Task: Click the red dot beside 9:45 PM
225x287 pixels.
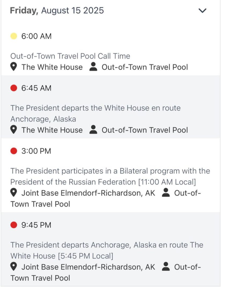Action: click(x=14, y=225)
